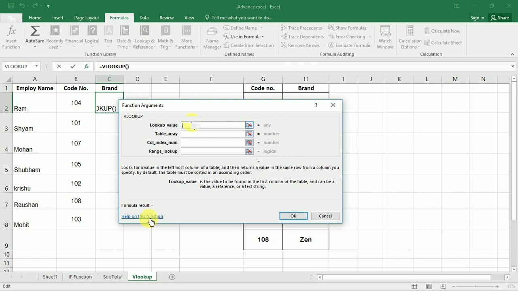
Task: Click the Share button
Action: [500, 18]
